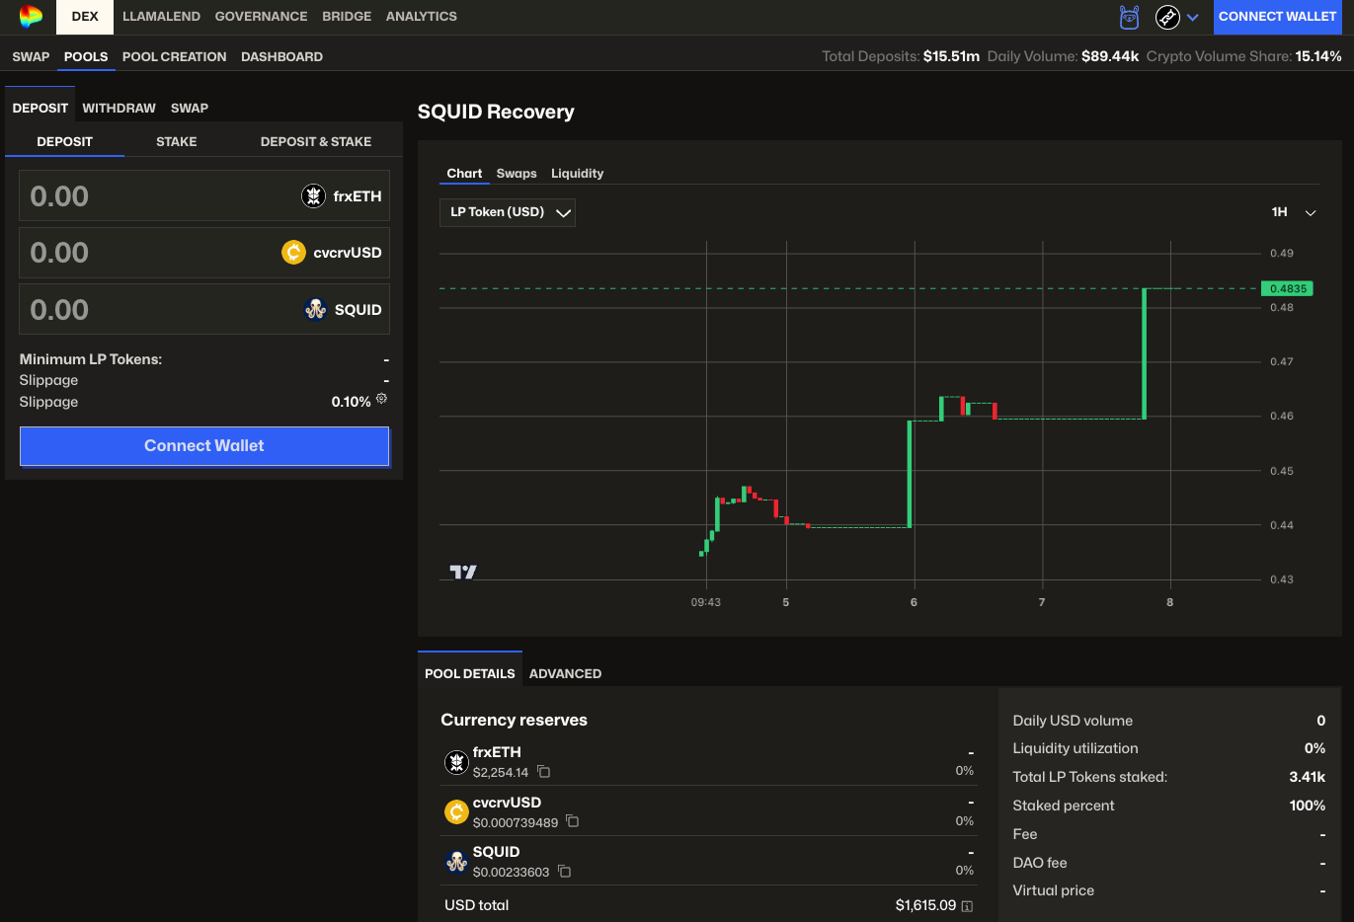Click the $1,615.09 USD total value

click(x=925, y=905)
